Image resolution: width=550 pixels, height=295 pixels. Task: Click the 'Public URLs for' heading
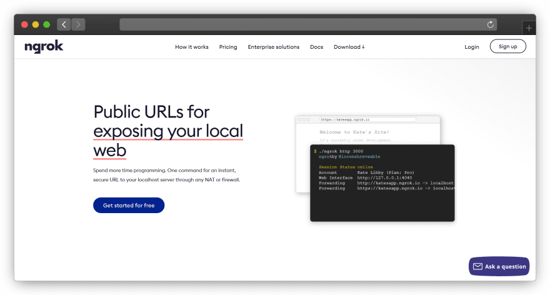tap(151, 112)
